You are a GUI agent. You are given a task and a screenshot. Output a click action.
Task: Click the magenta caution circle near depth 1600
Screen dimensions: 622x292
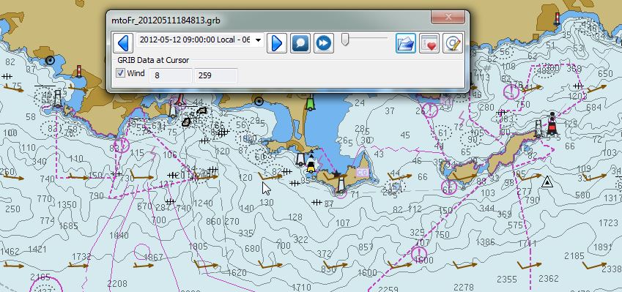(419, 253)
